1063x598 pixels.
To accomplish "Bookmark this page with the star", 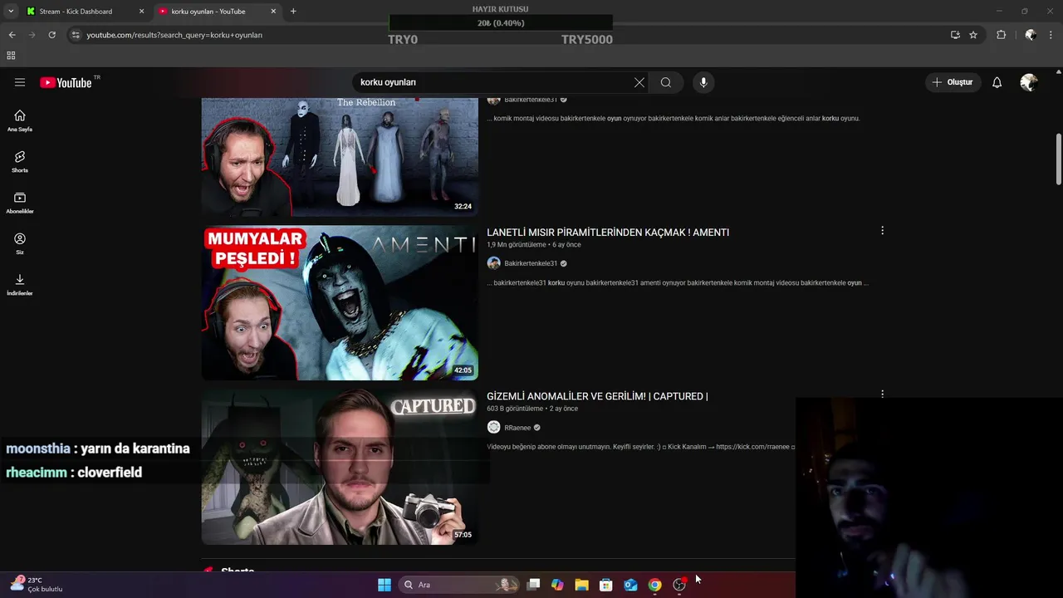I will pyautogui.click(x=973, y=35).
